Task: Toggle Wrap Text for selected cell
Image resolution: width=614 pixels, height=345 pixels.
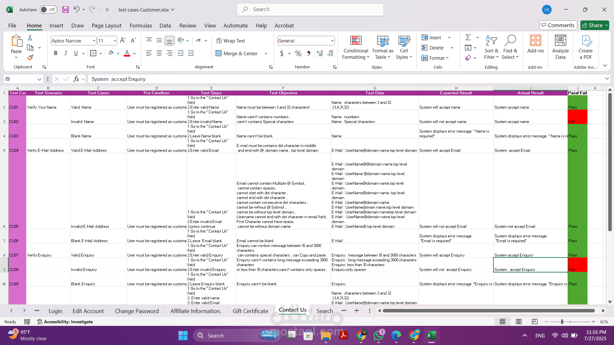Action: click(231, 41)
